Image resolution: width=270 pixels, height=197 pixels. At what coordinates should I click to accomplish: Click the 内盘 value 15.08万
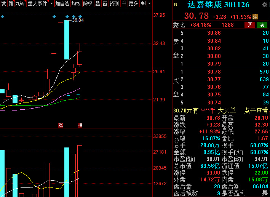click(x=258, y=180)
